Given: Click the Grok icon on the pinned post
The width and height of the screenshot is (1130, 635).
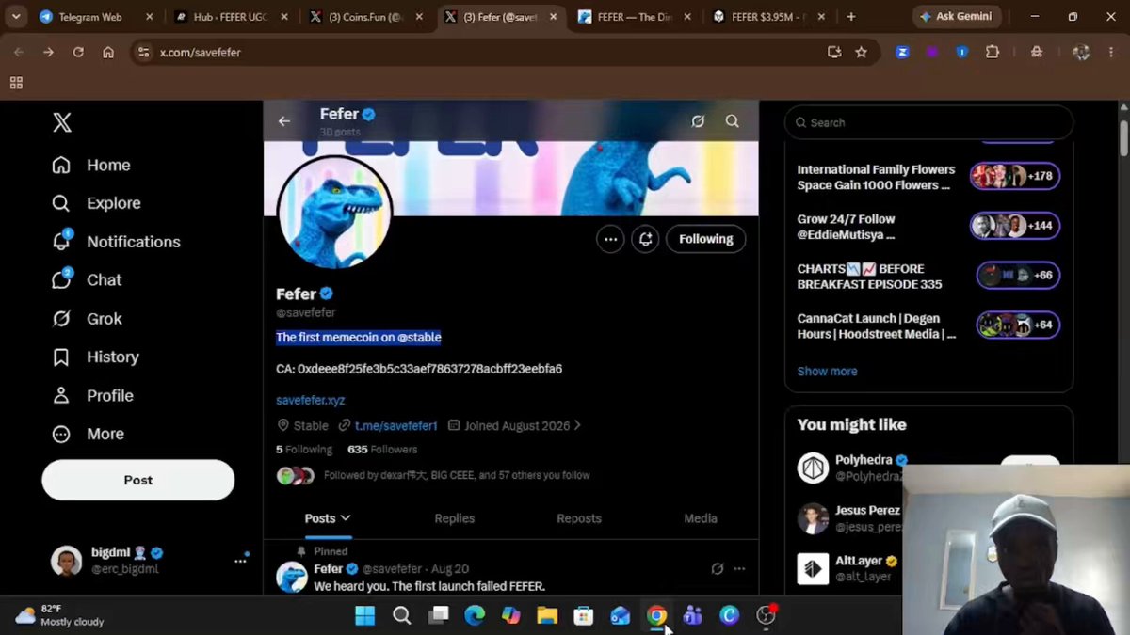Looking at the screenshot, I should point(718,569).
